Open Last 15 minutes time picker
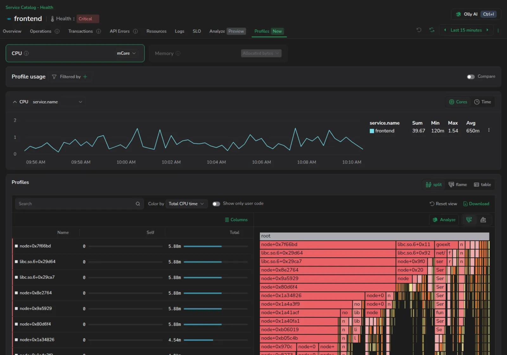The image size is (507, 355). [x=466, y=30]
